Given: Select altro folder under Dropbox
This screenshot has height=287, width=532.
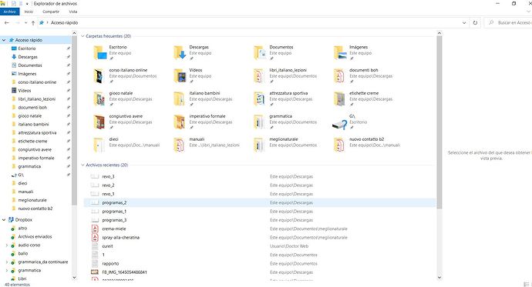Looking at the screenshot, I should point(22,228).
